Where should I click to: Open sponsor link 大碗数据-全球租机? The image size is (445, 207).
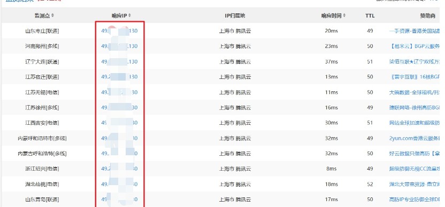[415, 92]
